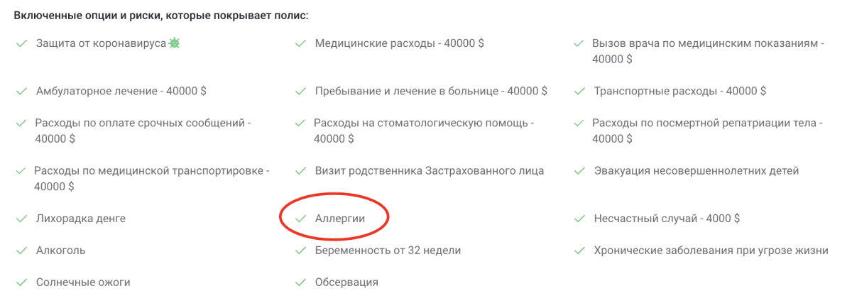
Task: Select the Аллергии option text
Action: coord(339,219)
